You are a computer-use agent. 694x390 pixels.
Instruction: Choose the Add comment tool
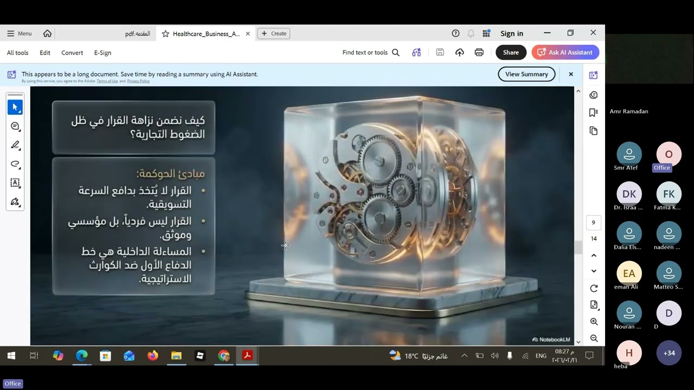(15, 126)
